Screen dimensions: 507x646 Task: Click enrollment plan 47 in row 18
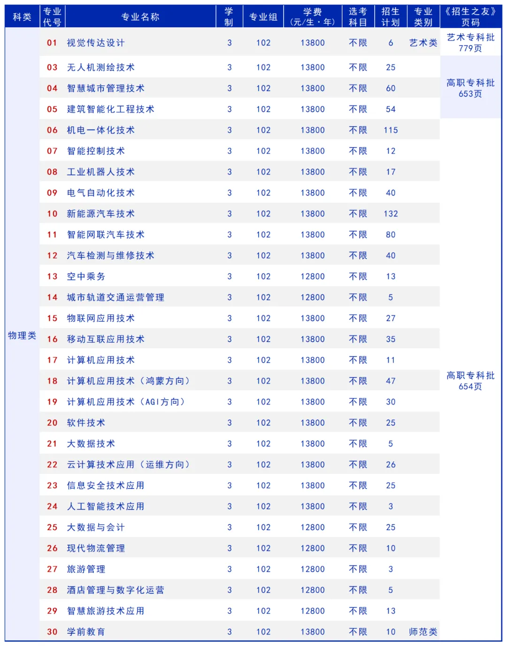(391, 381)
